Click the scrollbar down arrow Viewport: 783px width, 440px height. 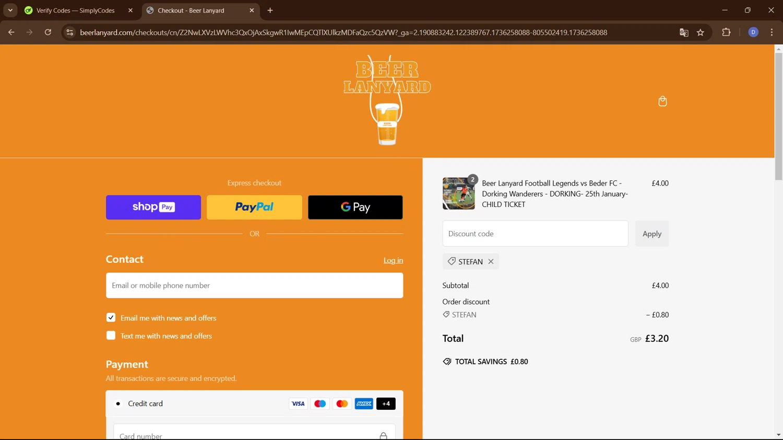click(x=778, y=435)
